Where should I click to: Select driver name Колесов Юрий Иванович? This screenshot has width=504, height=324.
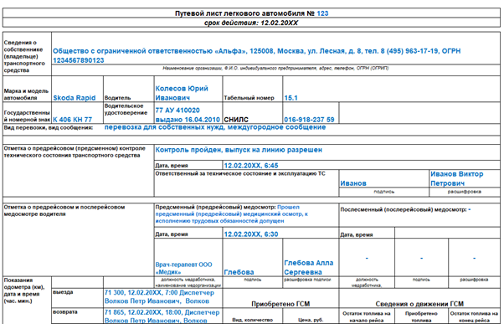click(182, 93)
